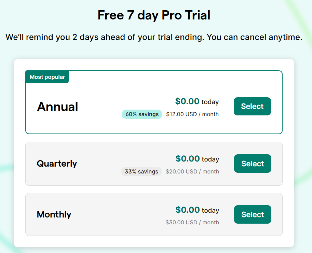
Task: Click the "Most popular" badge
Action: tap(47, 77)
